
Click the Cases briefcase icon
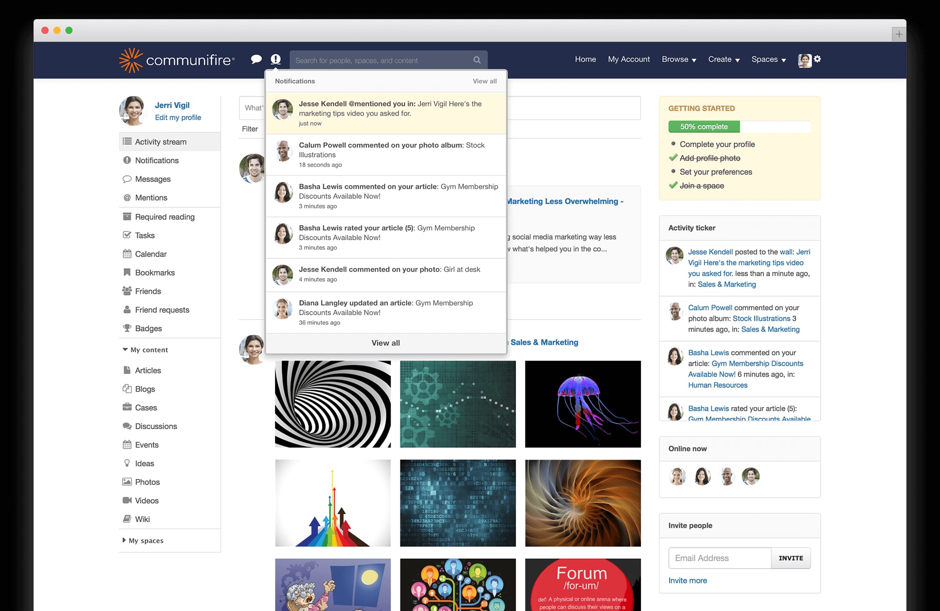pos(127,407)
